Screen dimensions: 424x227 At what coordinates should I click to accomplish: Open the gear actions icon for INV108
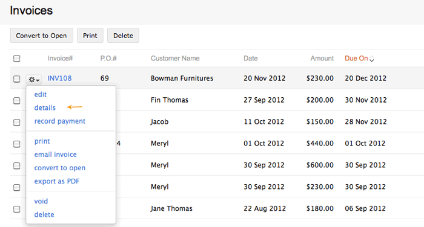click(34, 80)
